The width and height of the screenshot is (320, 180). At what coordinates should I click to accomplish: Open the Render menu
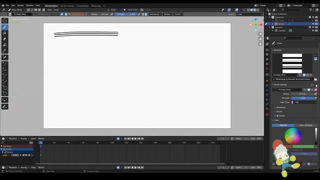(20, 5)
